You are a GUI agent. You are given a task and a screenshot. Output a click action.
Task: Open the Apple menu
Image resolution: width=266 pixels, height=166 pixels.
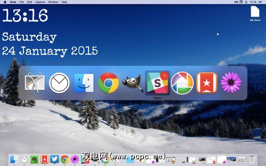(x=5, y=2)
